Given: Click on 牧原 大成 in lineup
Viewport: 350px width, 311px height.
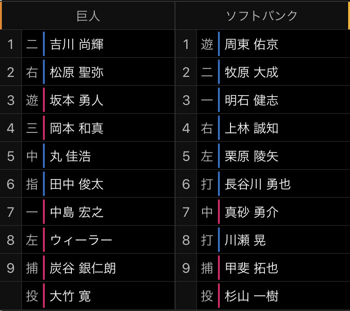Looking at the screenshot, I should (x=252, y=72).
